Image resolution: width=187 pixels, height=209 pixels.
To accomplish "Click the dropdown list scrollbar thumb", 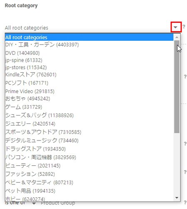I will [177, 87].
